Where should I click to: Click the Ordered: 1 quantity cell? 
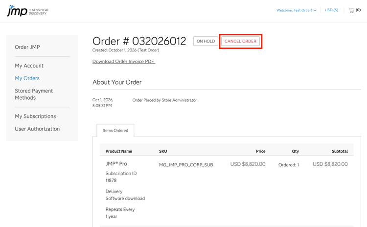(x=289, y=165)
